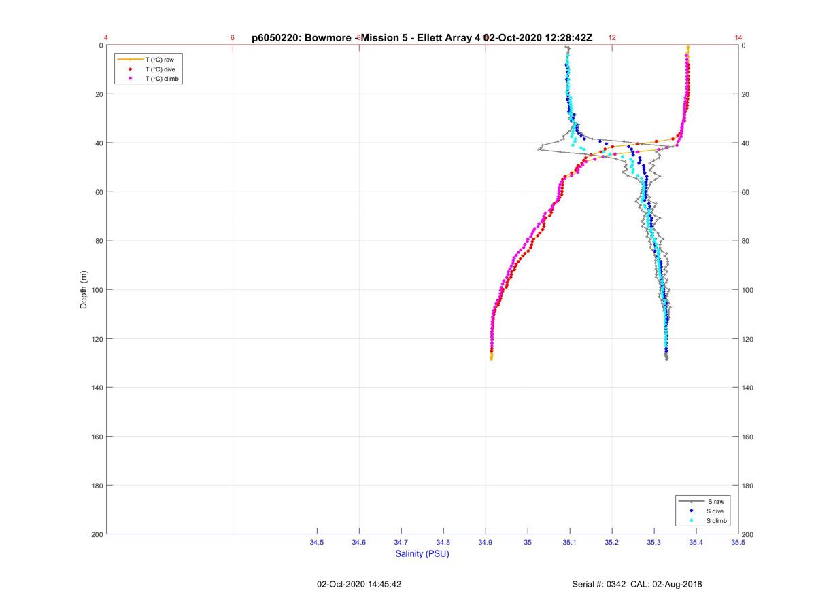Click depth tick '140' on the left axis
The width and height of the screenshot is (816, 601).
point(97,388)
